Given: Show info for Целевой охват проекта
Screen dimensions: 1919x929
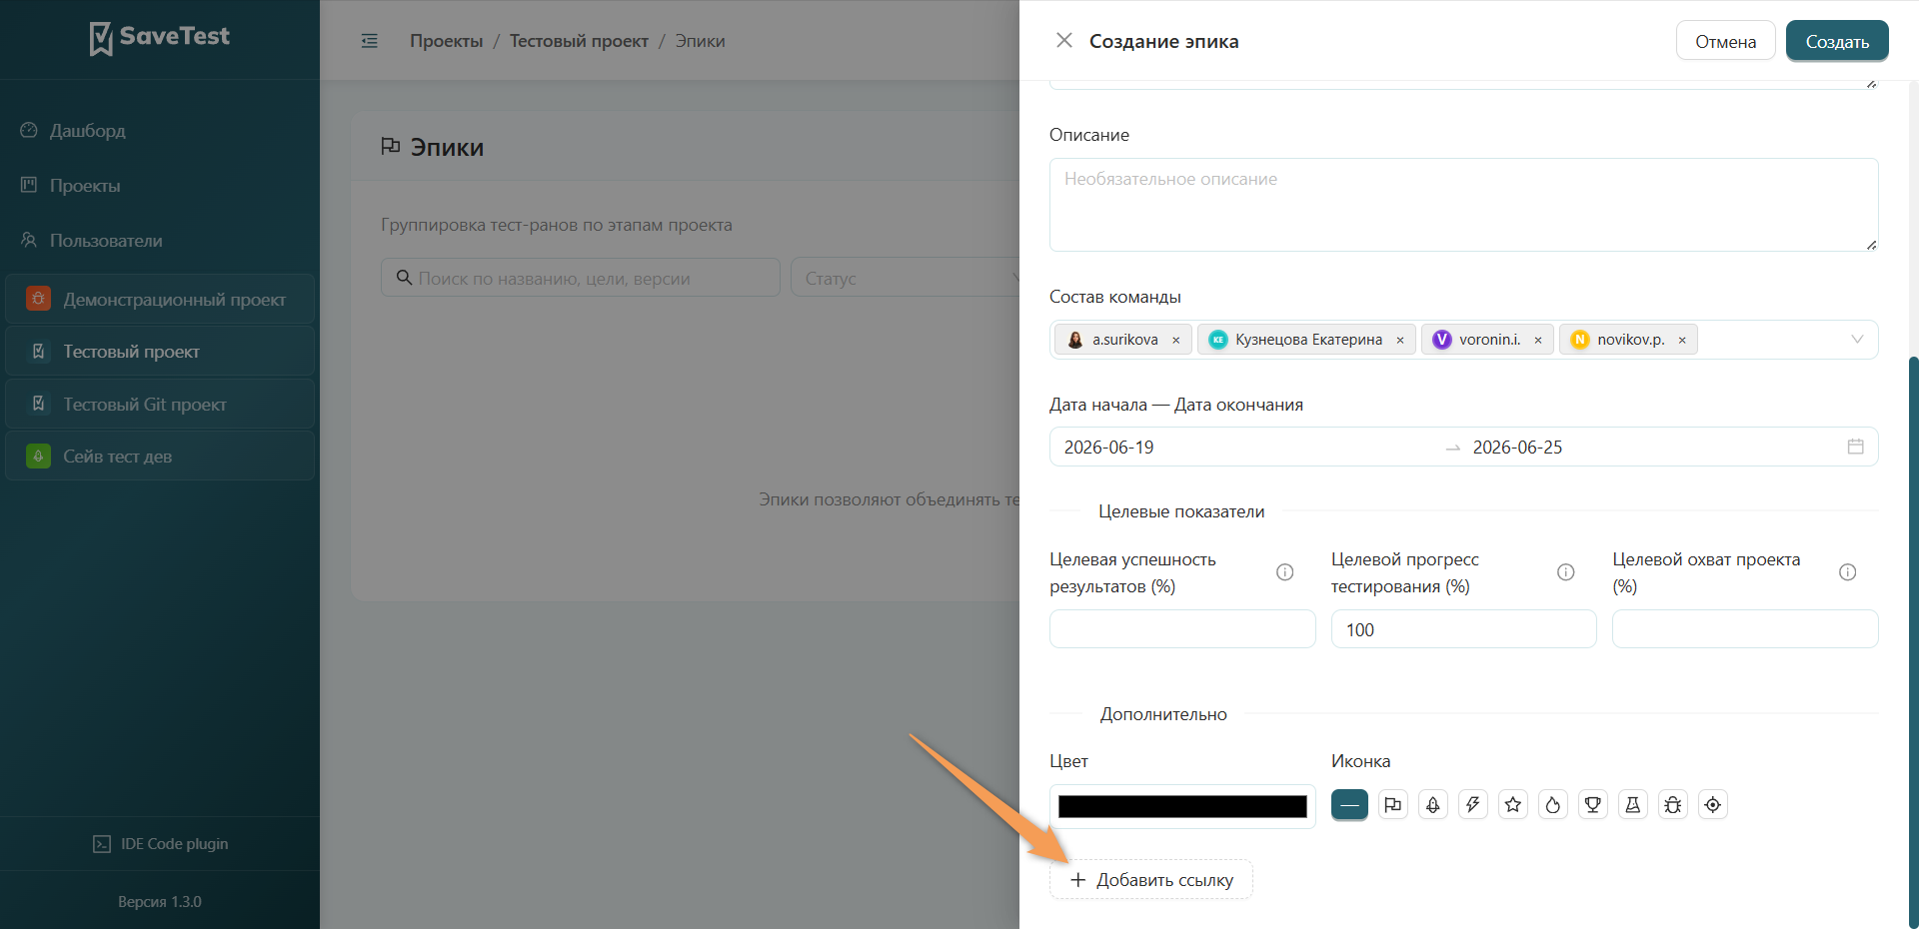Looking at the screenshot, I should [x=1848, y=572].
